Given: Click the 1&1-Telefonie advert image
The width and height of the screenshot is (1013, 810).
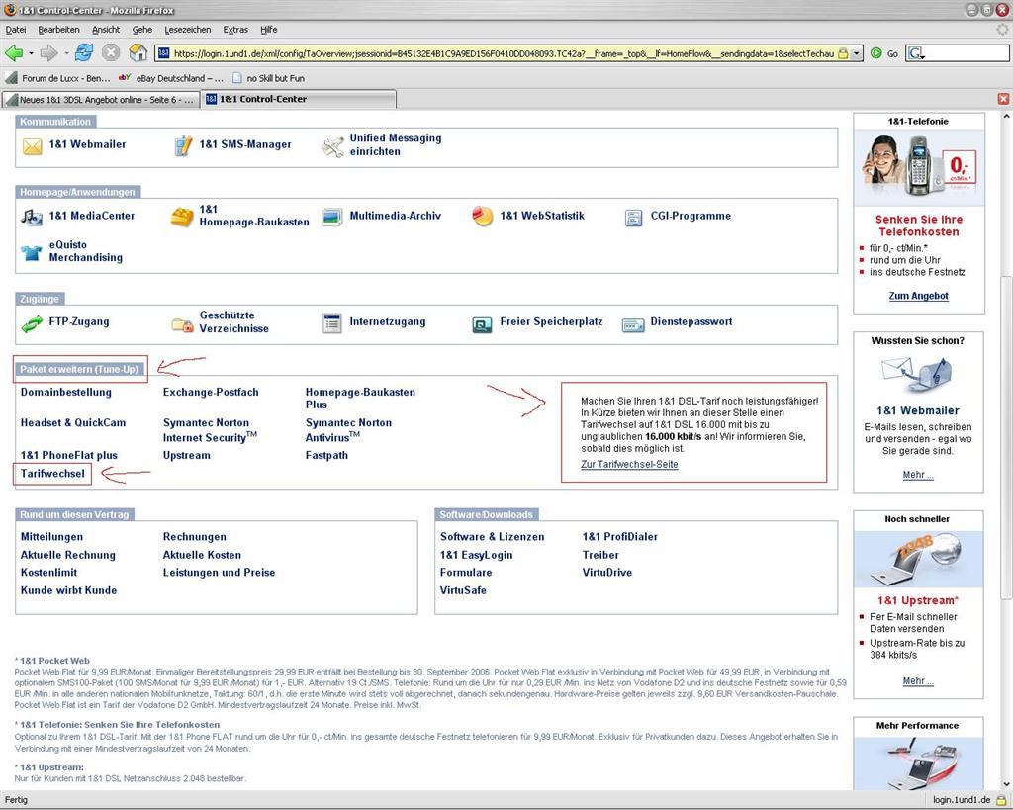Looking at the screenshot, I should [x=919, y=167].
